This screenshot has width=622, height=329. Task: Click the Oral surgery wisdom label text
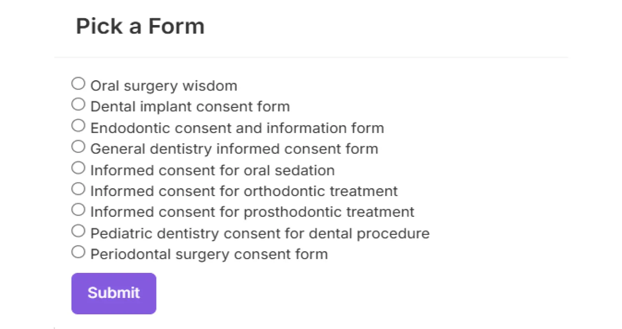(164, 85)
